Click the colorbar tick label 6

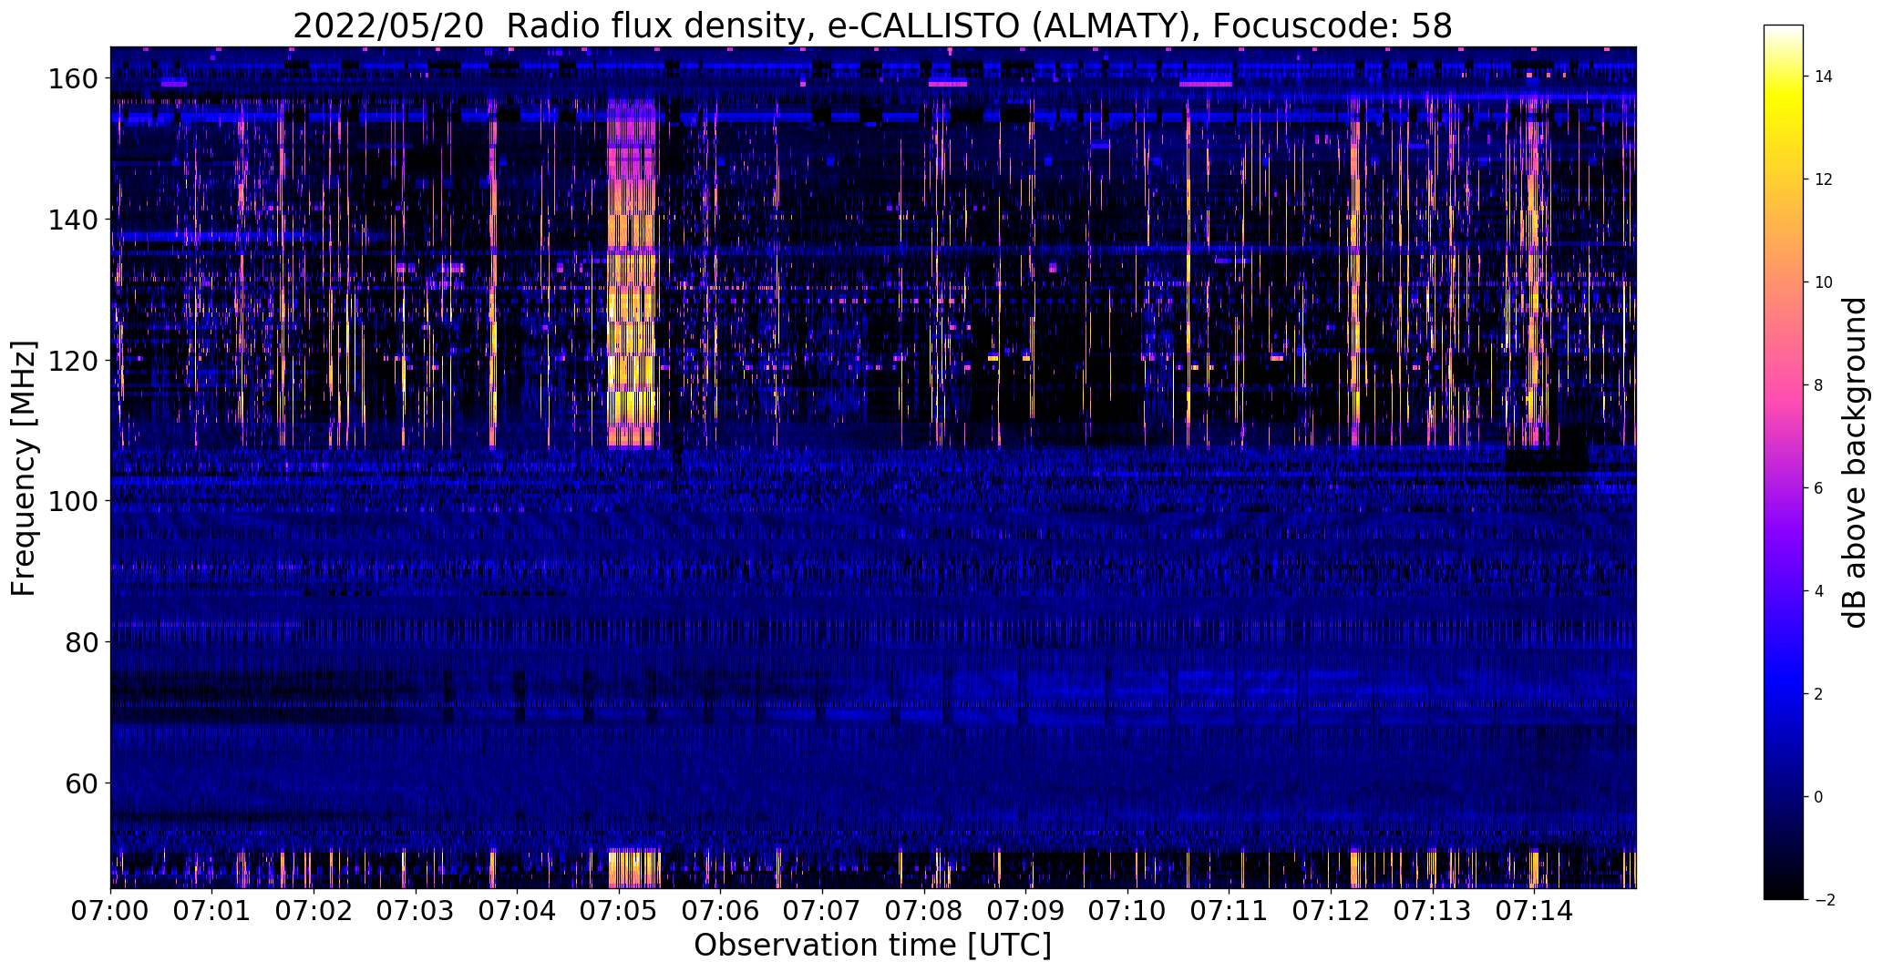point(1819,488)
